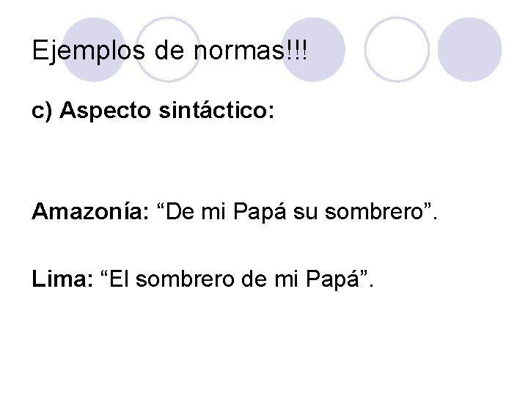This screenshot has width=528, height=396.
Task: Click the word "Ejemplos" in the title
Action: [x=89, y=51]
